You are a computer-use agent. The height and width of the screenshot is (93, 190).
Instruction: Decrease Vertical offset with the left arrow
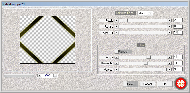117,69
